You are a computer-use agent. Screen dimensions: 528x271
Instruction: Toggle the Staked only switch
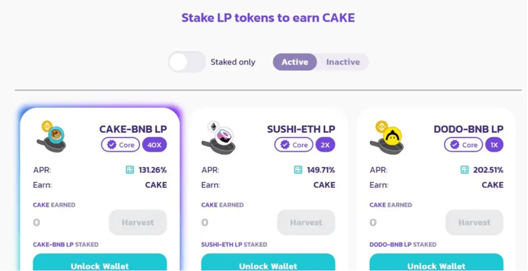[x=187, y=62]
